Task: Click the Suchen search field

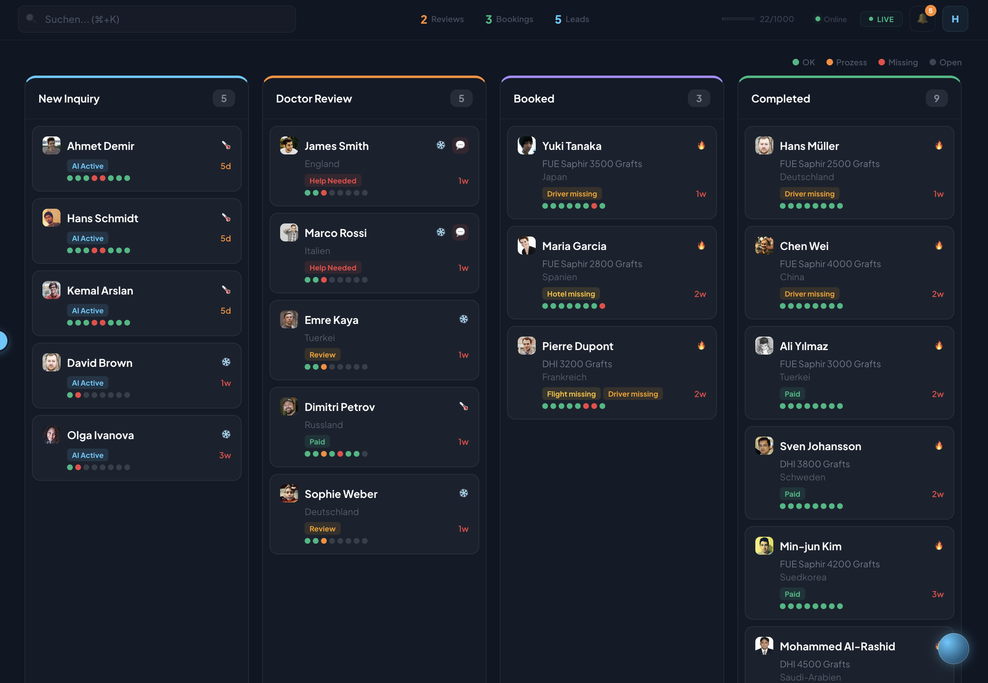Action: click(x=157, y=19)
